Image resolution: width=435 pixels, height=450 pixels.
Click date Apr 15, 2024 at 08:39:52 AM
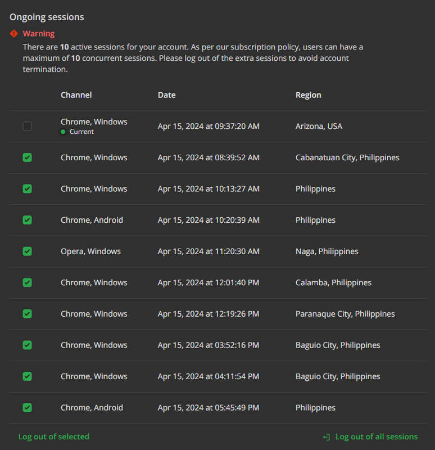(x=209, y=157)
